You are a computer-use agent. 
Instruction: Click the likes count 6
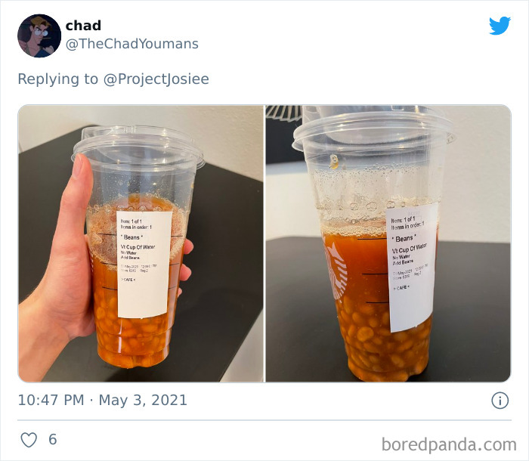click(53, 439)
